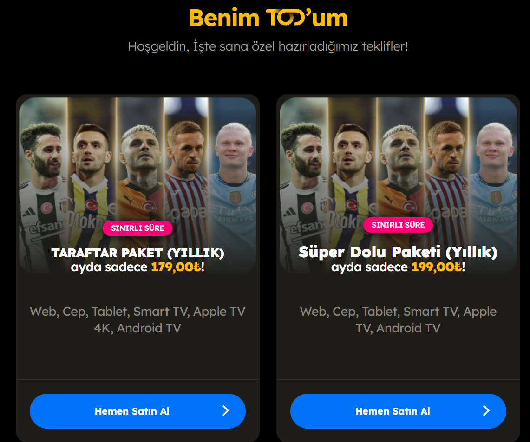This screenshot has width=530, height=442.
Task: Click the Benim TOD'um heading
Action: (268, 18)
